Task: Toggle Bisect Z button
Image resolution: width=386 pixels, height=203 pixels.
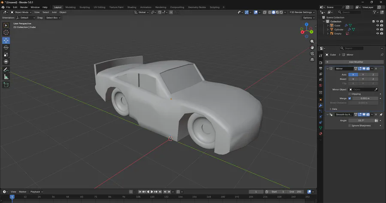Action: (x=373, y=79)
